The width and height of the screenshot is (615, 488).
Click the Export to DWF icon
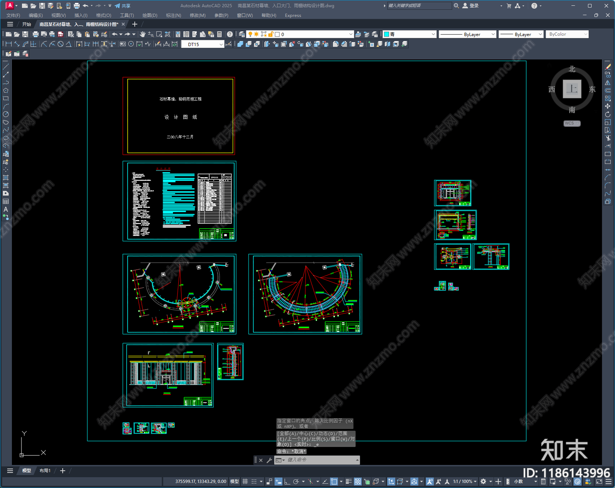[x=60, y=34]
